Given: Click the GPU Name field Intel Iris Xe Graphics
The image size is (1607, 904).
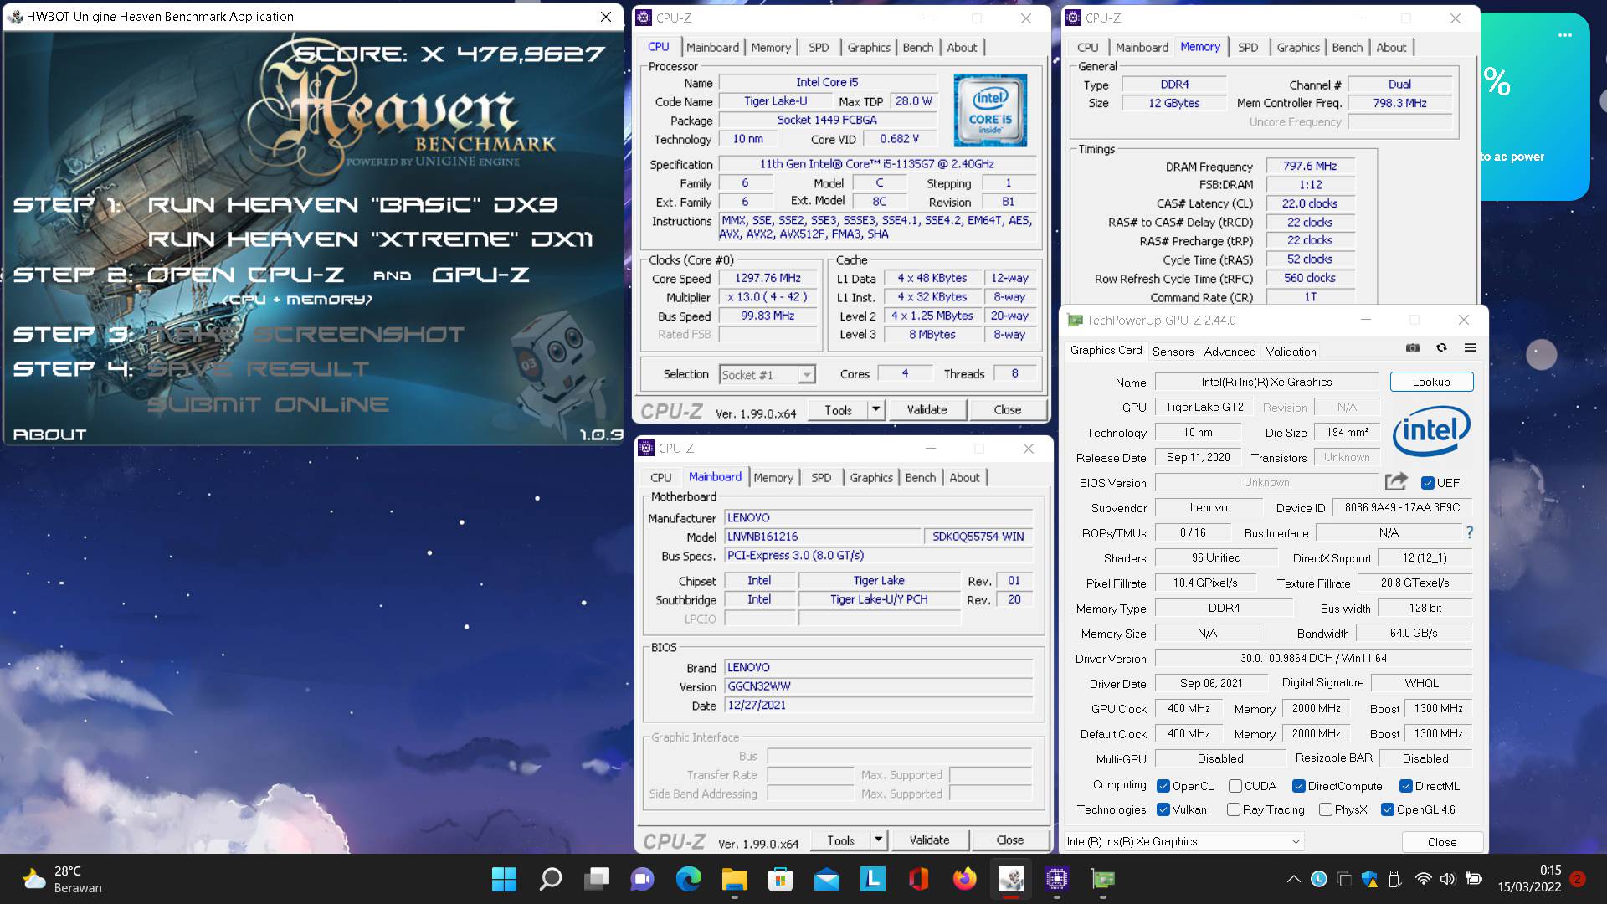Looking at the screenshot, I should pyautogui.click(x=1266, y=382).
